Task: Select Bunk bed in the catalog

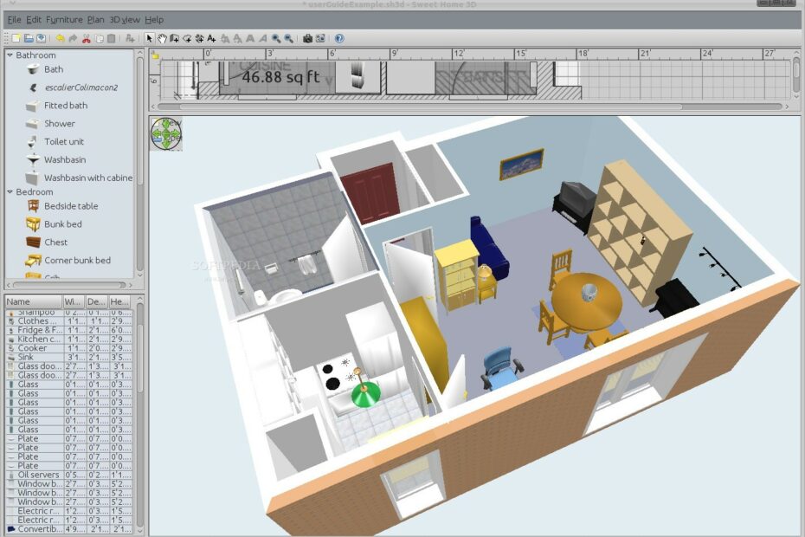Action: coord(62,224)
